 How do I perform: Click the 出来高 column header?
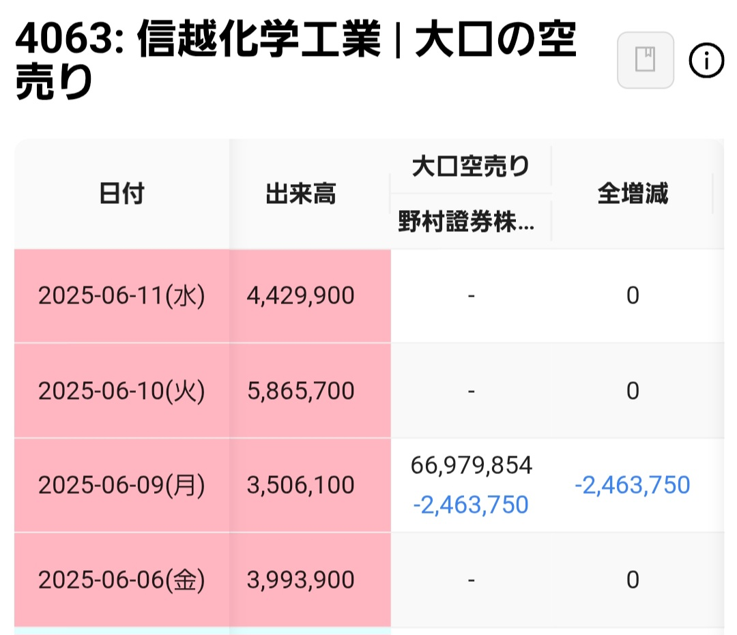coord(300,194)
